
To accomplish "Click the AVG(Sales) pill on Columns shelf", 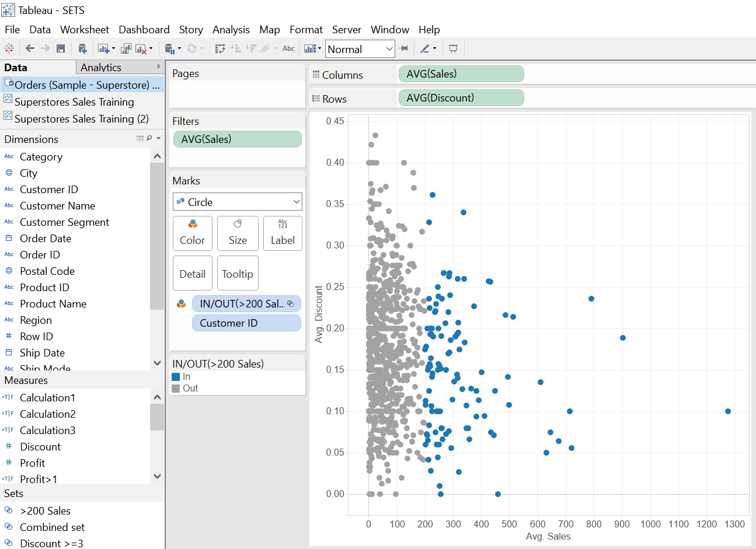I will 461,74.
